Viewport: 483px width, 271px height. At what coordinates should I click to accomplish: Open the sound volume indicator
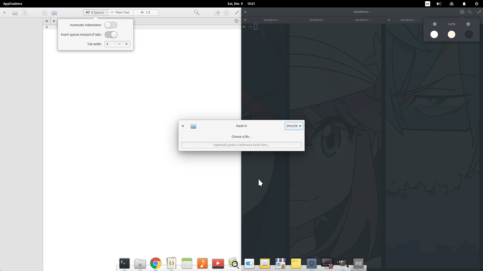(439, 4)
